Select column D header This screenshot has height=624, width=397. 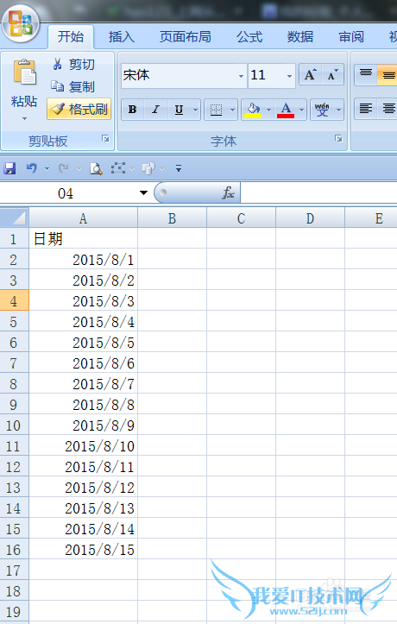point(310,218)
